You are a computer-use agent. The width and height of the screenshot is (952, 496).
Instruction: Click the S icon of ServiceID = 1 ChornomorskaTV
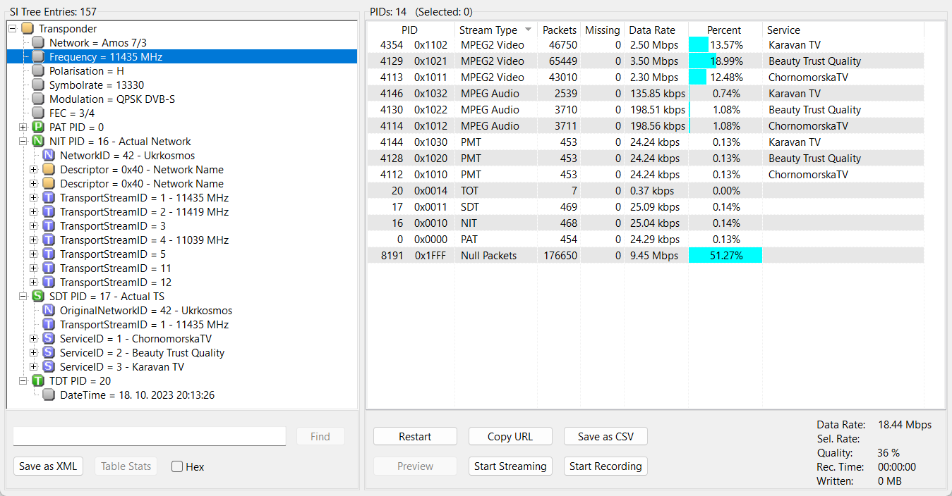pyautogui.click(x=48, y=339)
